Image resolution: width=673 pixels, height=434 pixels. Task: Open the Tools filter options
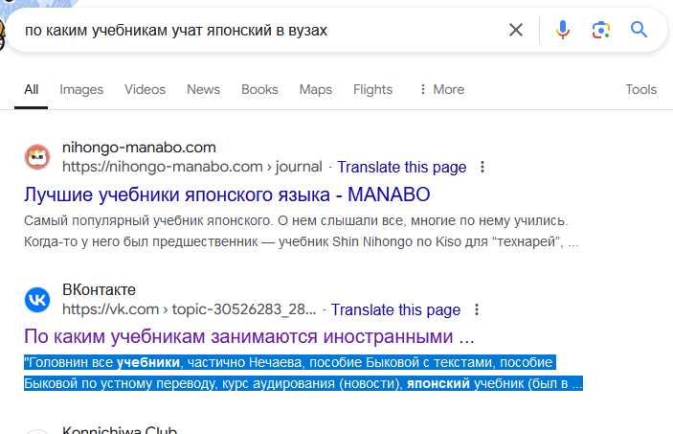[x=641, y=89]
